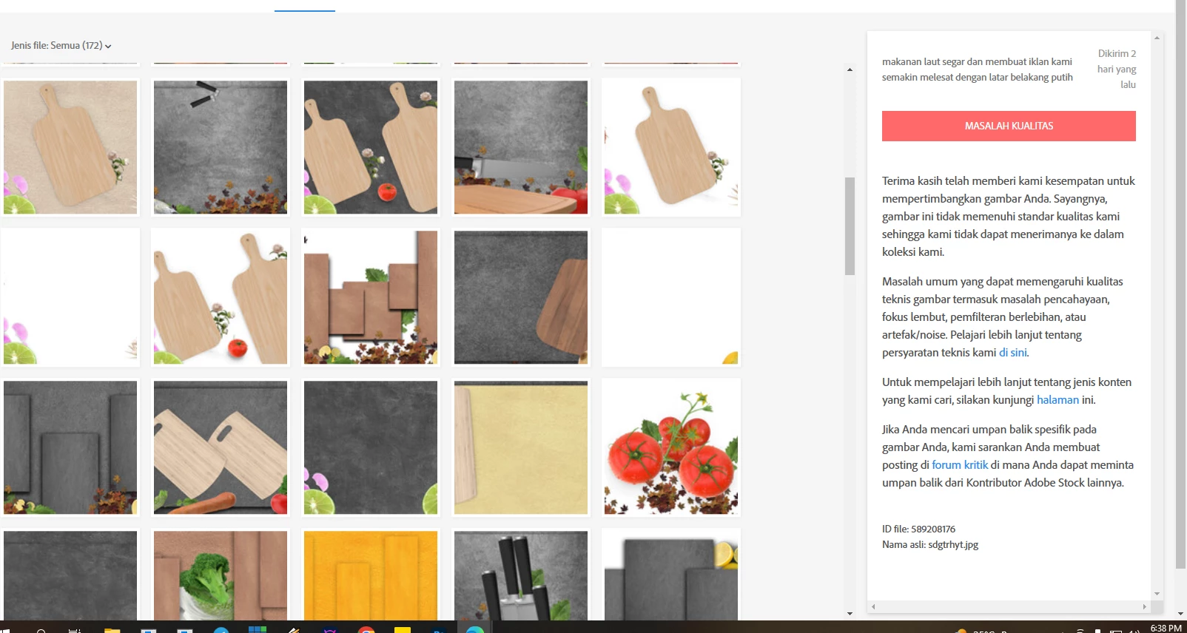Click the 'Dikirim 2 hari yang lalu' text
1187x633 pixels.
1117,69
